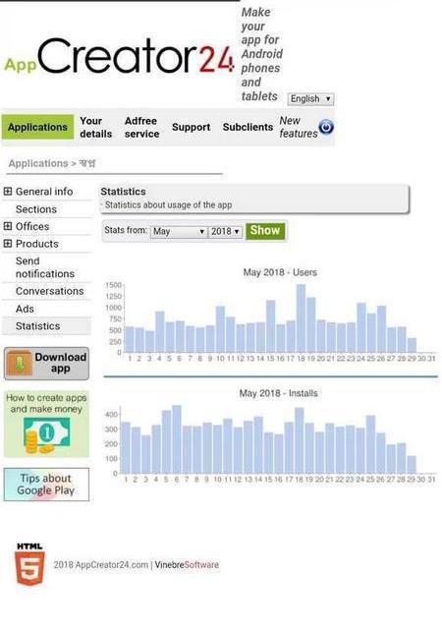
Task: Open the 2018 year dropdown
Action: pyautogui.click(x=225, y=231)
